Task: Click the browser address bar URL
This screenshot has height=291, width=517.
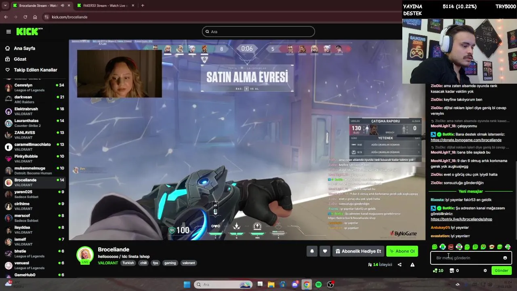Action: click(x=69, y=17)
